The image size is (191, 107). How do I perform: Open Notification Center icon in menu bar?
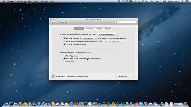click(187, 1)
